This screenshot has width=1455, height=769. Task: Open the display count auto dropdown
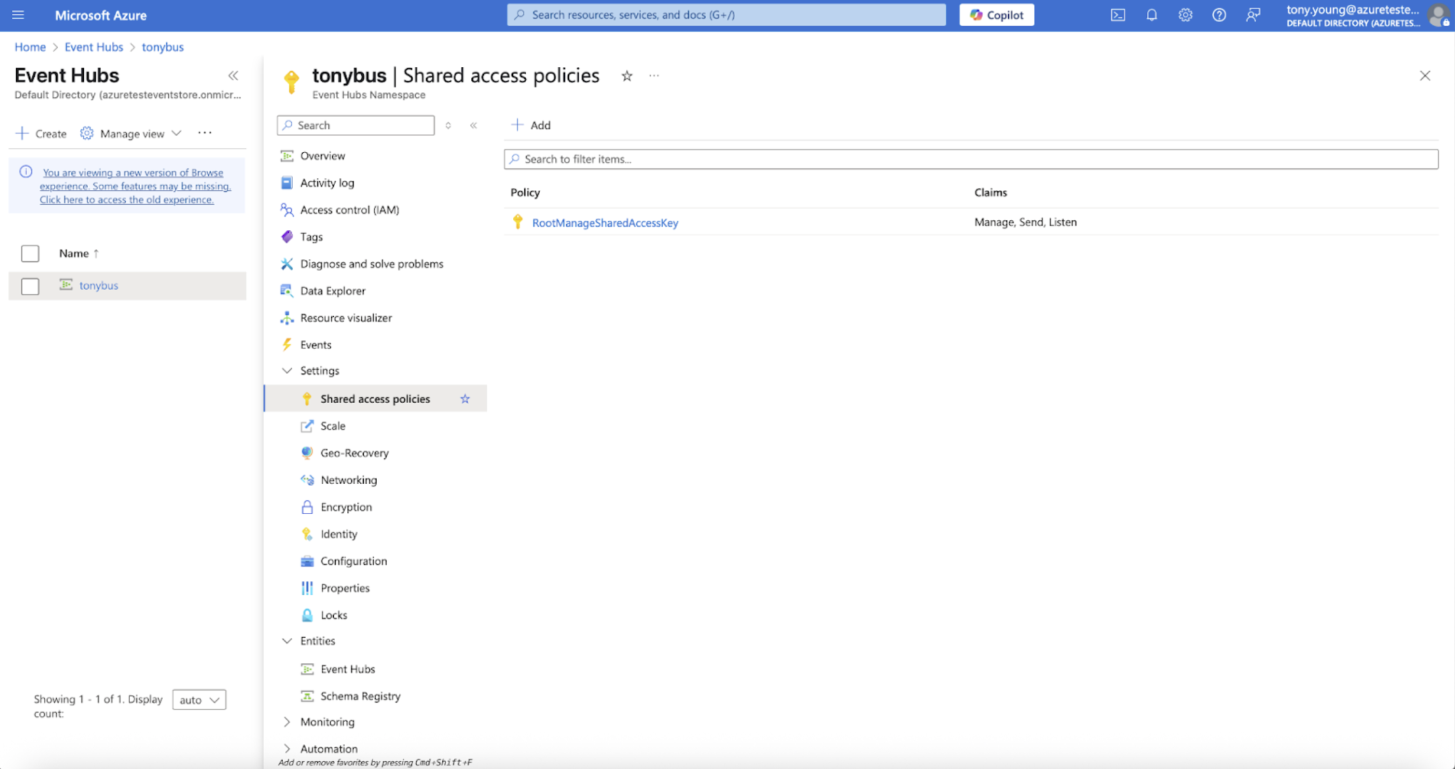click(x=199, y=700)
